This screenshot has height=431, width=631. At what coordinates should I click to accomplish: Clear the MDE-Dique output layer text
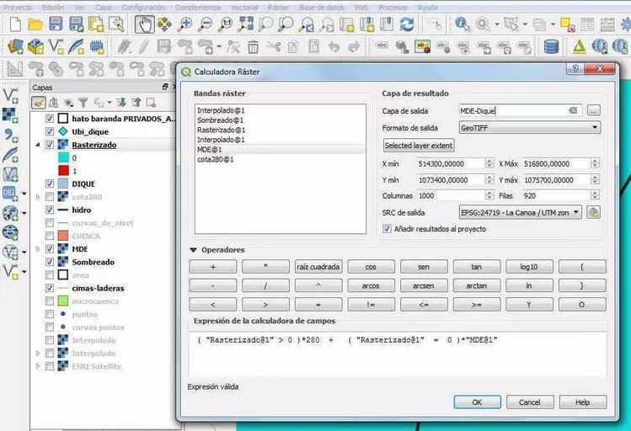point(573,110)
